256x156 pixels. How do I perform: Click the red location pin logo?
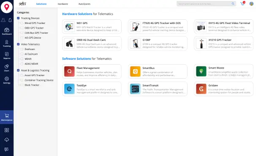tap(7, 7)
